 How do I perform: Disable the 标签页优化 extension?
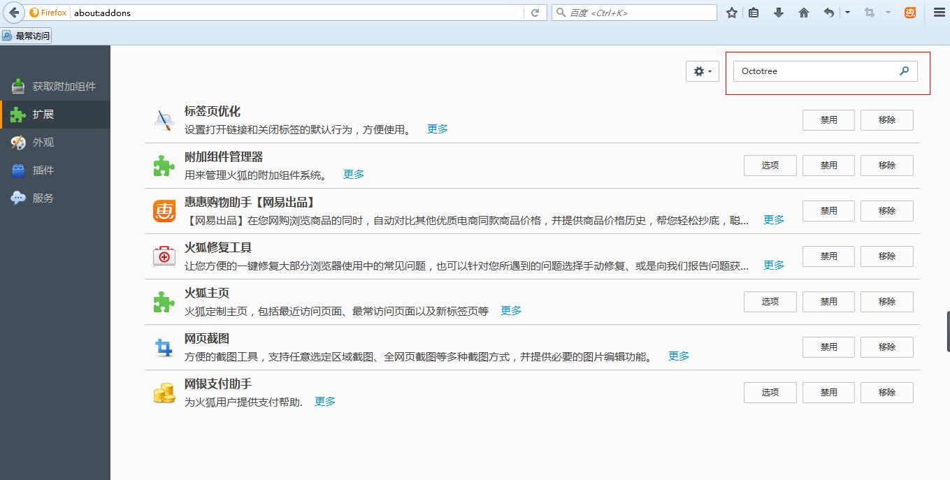click(829, 120)
